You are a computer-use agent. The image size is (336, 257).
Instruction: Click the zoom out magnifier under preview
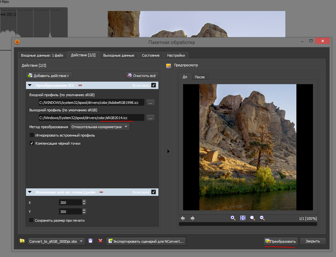pos(262,218)
